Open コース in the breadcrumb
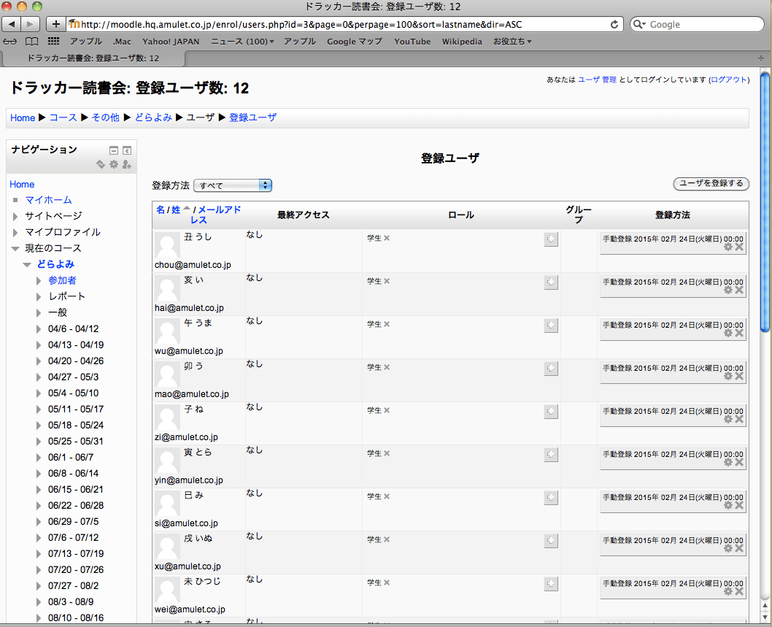The width and height of the screenshot is (772, 627). point(63,118)
